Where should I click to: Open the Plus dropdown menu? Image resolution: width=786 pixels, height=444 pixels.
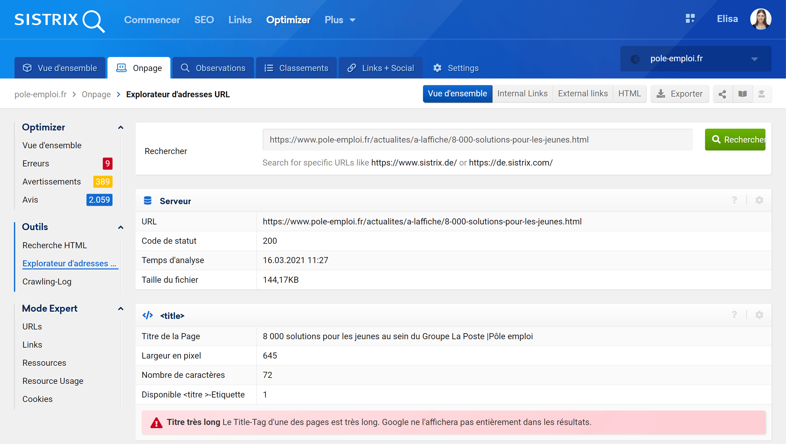coord(340,20)
